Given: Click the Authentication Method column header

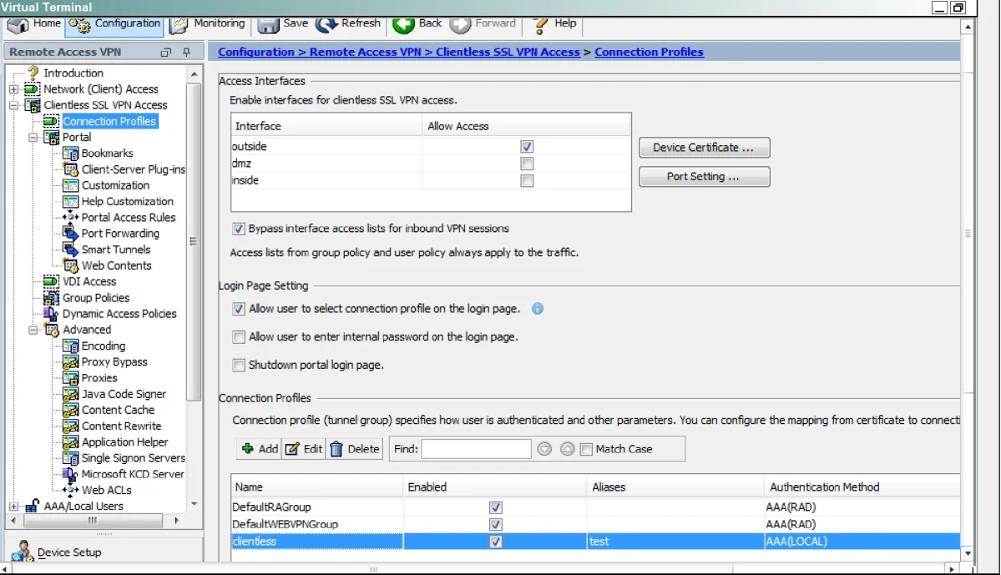Looking at the screenshot, I should (862, 487).
